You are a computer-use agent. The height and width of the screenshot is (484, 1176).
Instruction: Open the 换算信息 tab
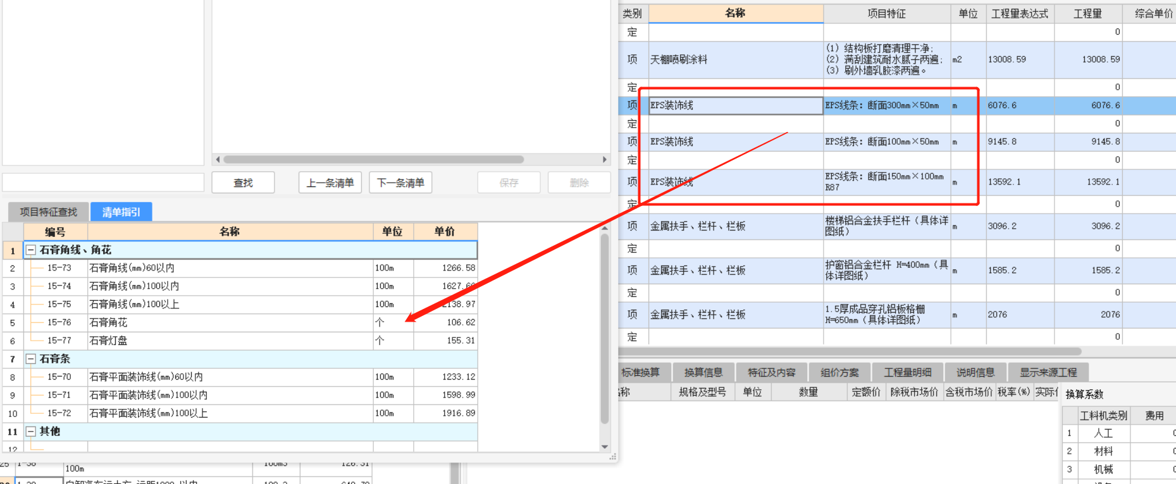(x=703, y=373)
